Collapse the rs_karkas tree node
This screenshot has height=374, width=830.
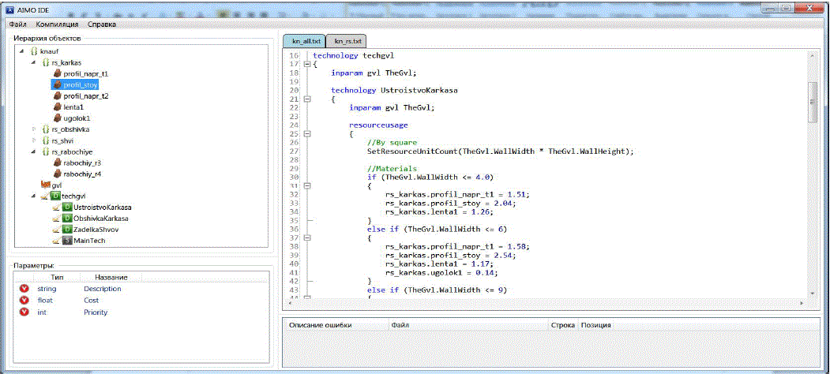pos(33,62)
